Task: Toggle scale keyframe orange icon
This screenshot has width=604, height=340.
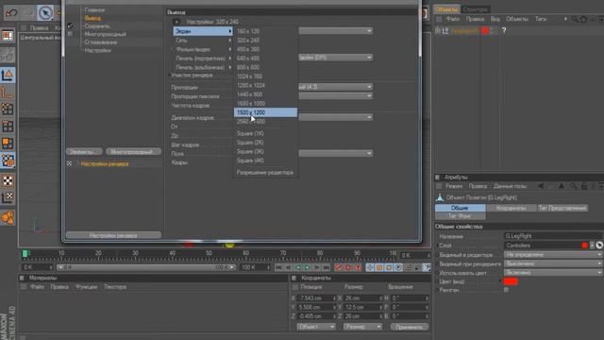Action: tap(379, 267)
